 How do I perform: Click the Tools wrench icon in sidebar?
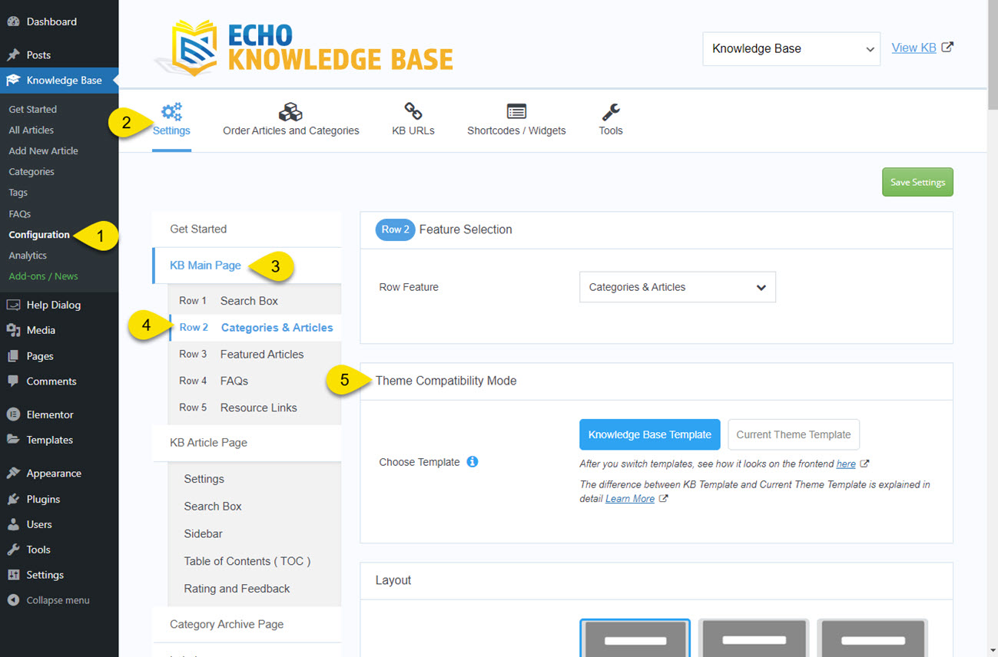point(13,550)
